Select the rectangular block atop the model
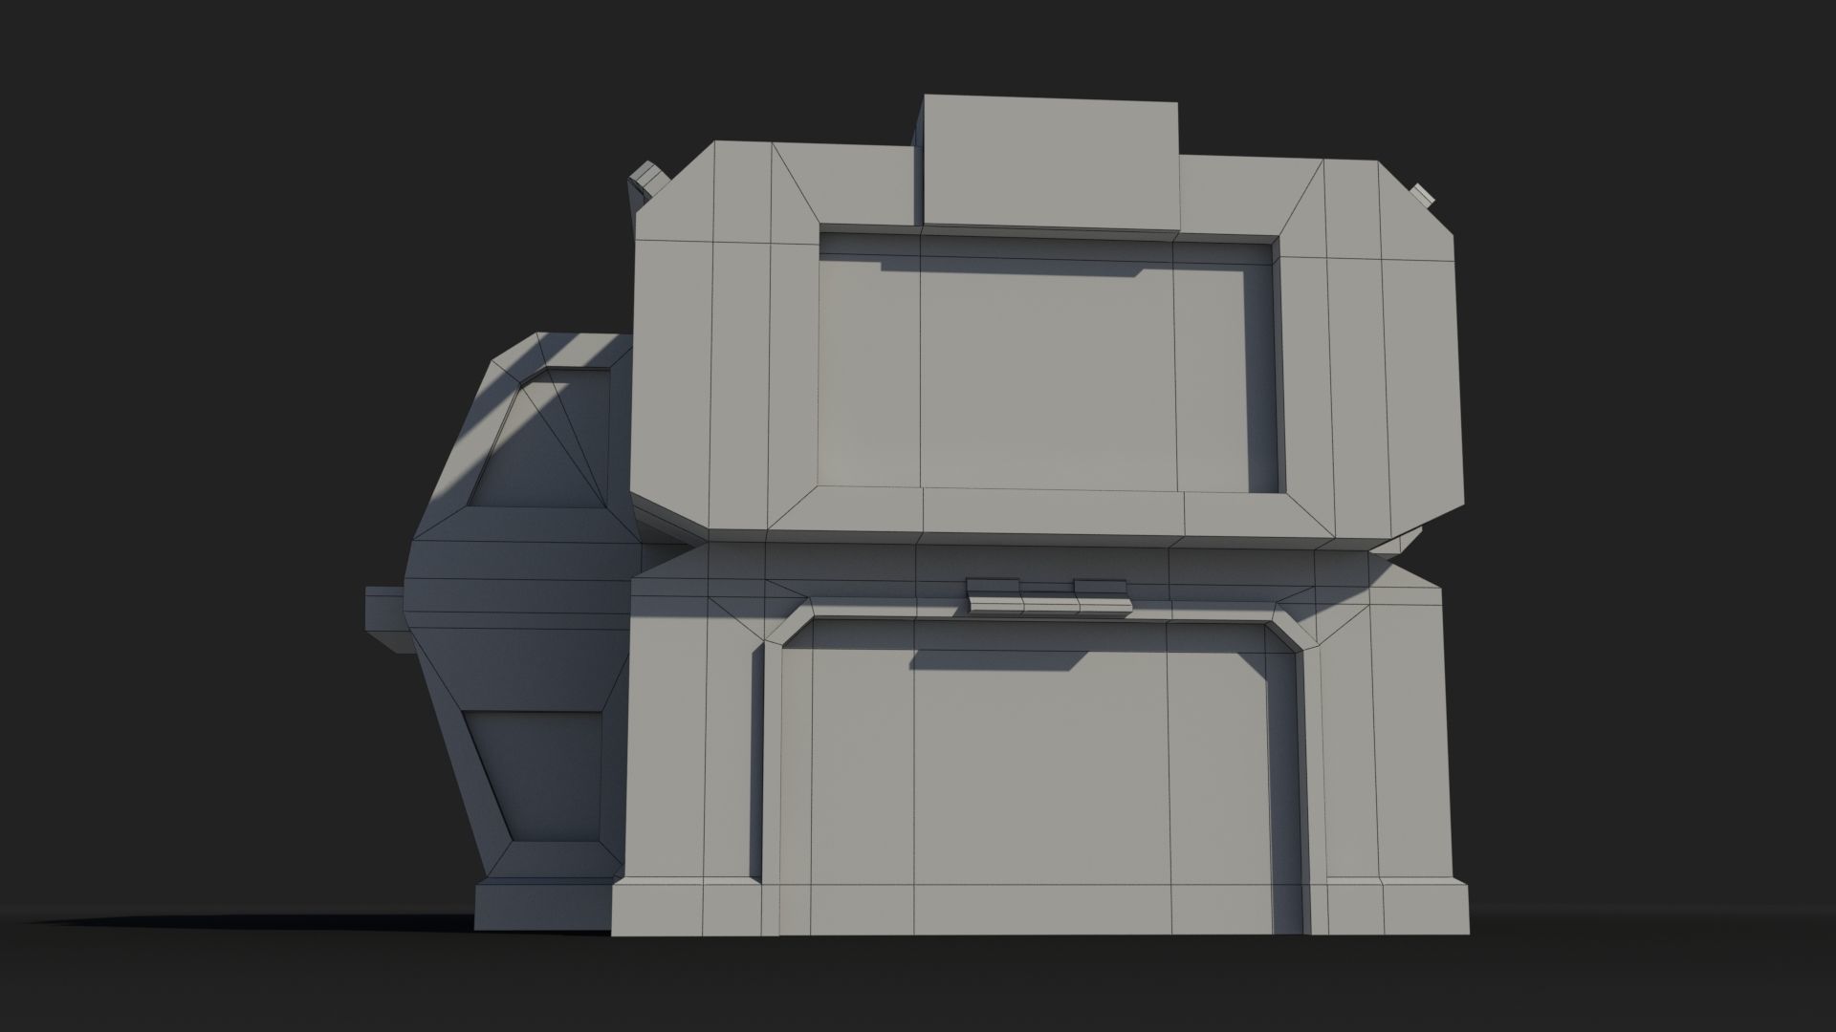 pyautogui.click(x=1049, y=163)
